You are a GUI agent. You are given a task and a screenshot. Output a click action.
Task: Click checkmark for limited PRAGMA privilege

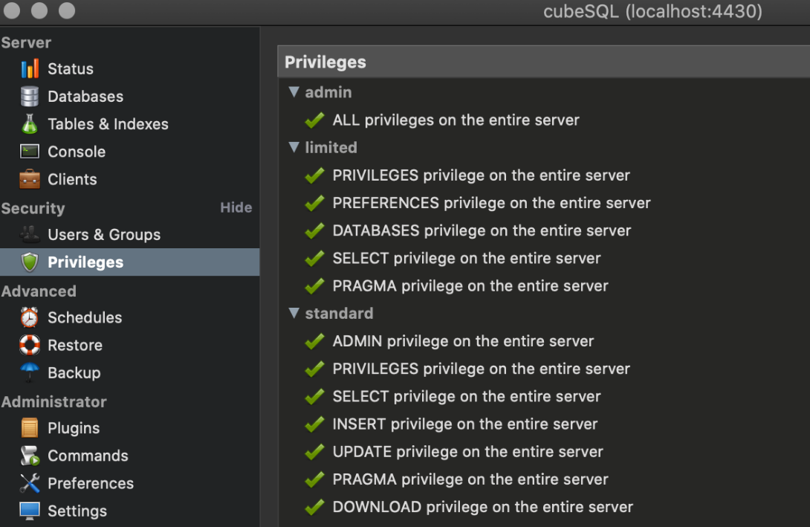(x=314, y=285)
